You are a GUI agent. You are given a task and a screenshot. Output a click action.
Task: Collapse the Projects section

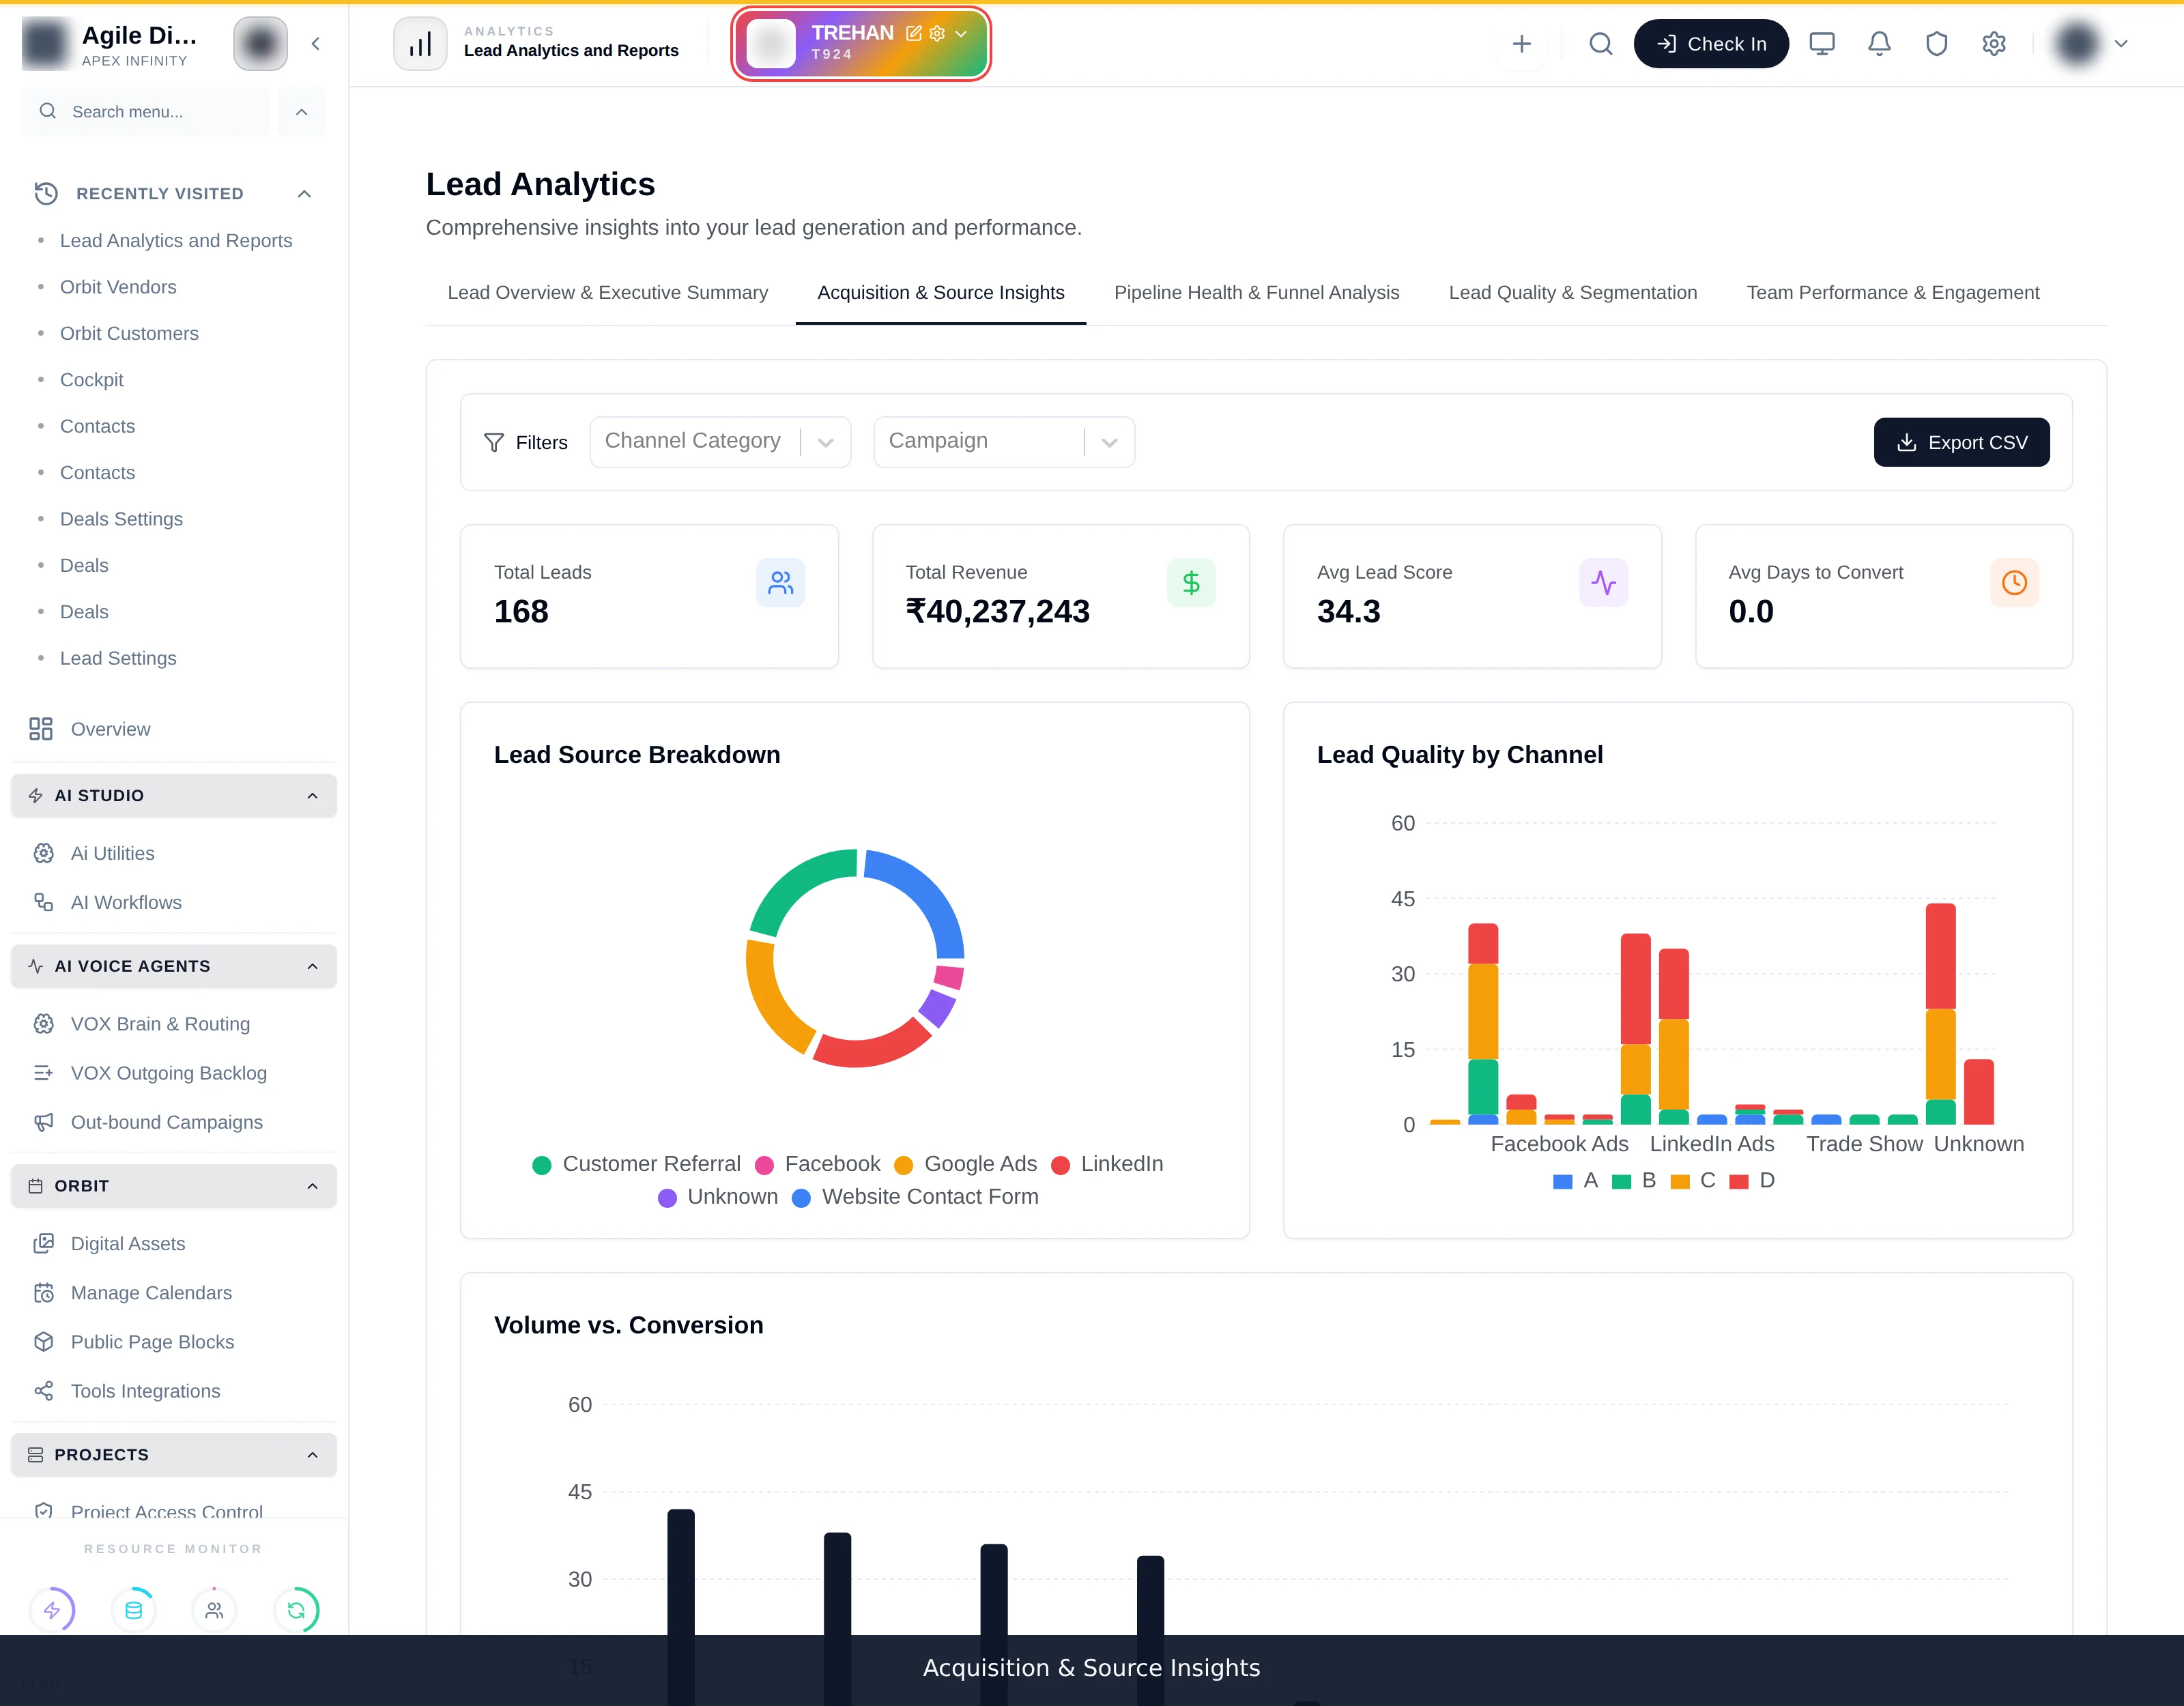point(174,1455)
